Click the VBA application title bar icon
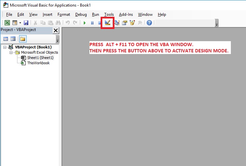 (6, 5)
